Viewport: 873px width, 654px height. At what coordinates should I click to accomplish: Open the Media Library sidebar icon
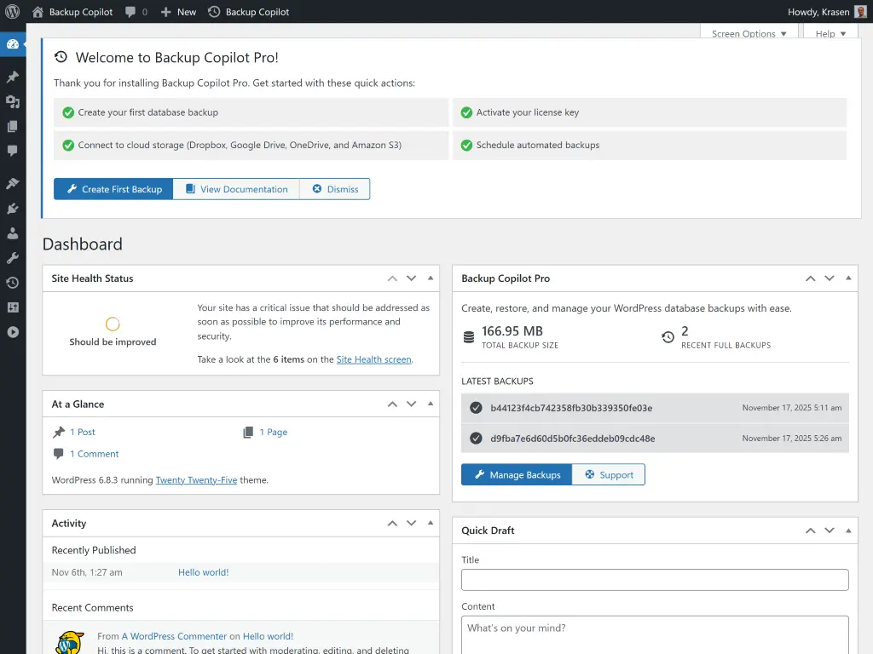pos(12,101)
